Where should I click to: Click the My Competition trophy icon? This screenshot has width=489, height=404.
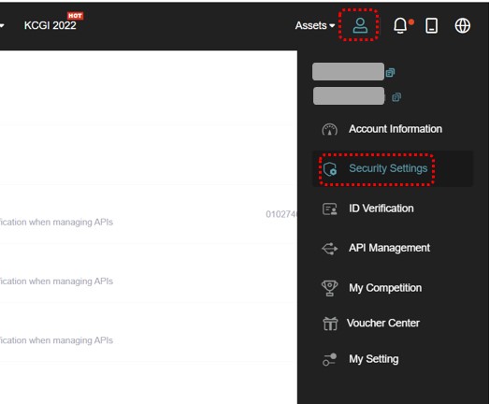330,288
